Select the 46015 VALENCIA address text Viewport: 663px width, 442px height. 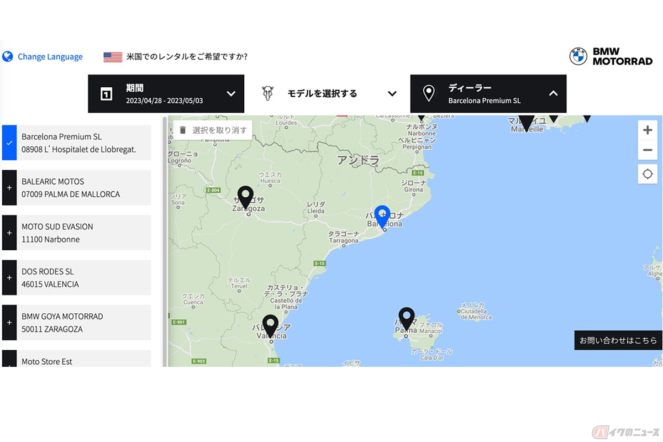pos(50,284)
